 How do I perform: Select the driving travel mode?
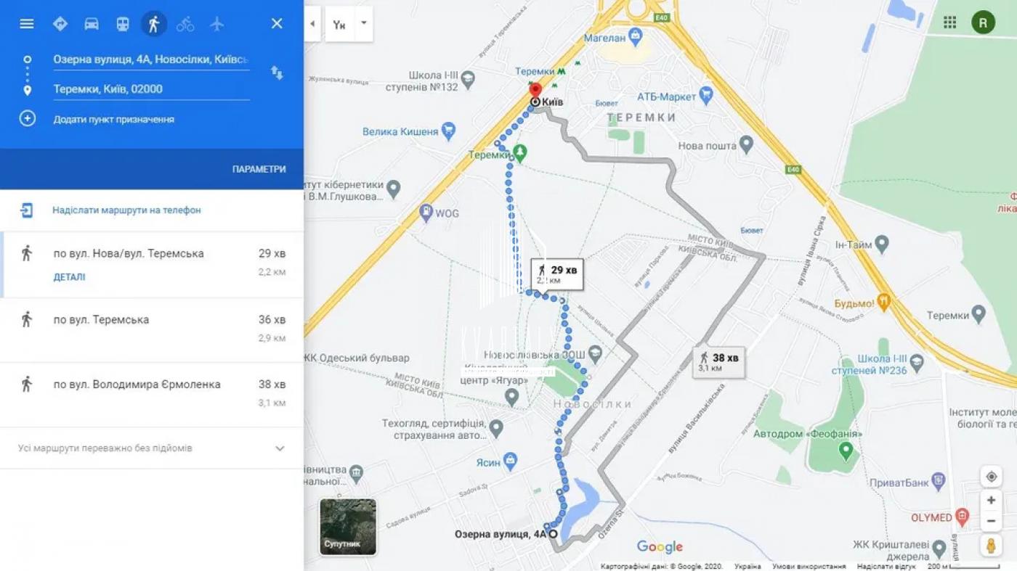[92, 24]
